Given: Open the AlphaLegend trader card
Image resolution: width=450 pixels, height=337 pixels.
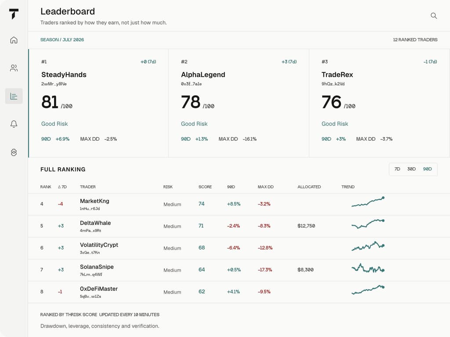Looking at the screenshot, I should [x=239, y=103].
